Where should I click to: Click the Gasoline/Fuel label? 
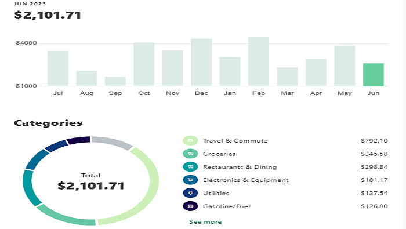(x=227, y=206)
